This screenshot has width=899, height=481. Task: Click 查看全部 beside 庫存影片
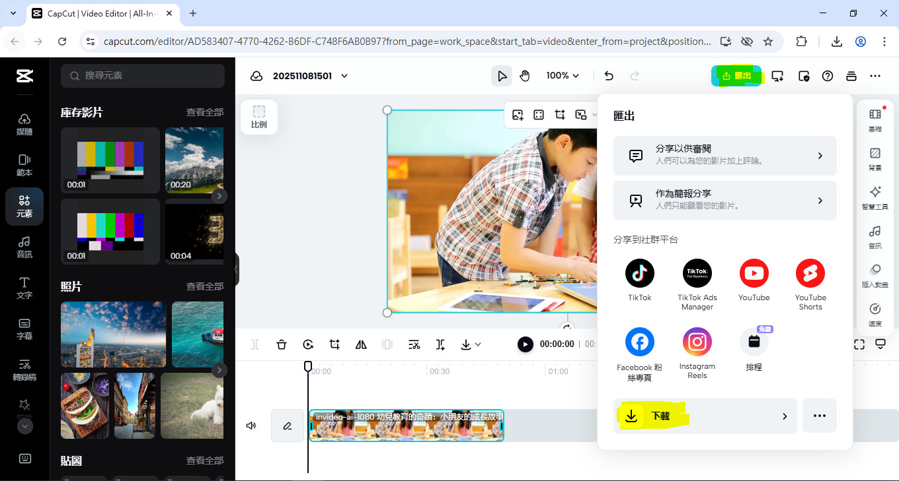(204, 112)
